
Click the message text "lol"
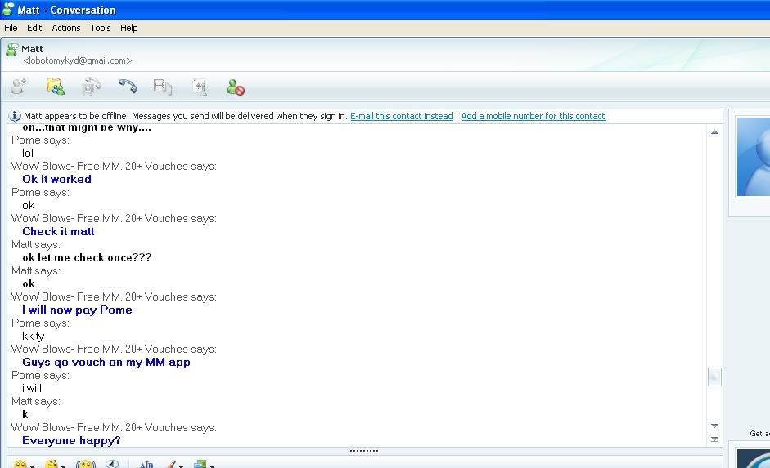coord(28,154)
